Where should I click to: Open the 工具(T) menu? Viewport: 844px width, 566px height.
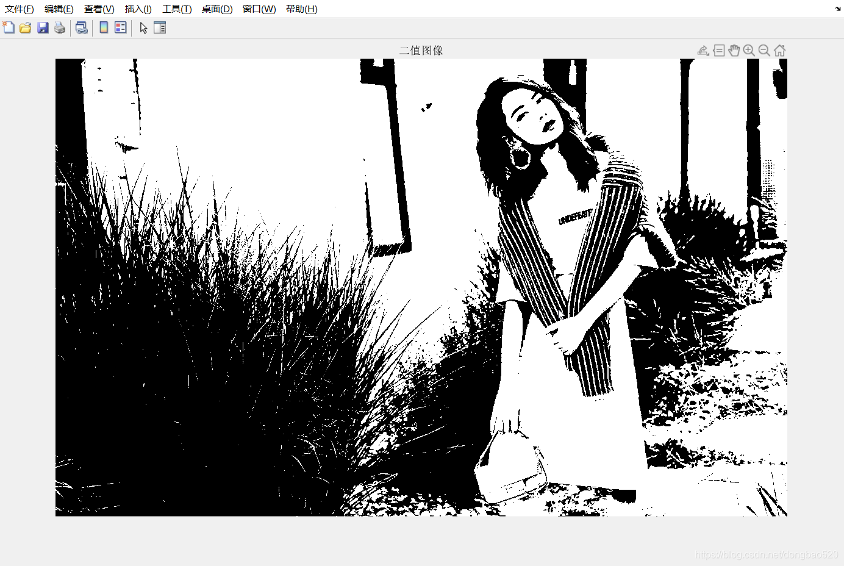pyautogui.click(x=177, y=9)
